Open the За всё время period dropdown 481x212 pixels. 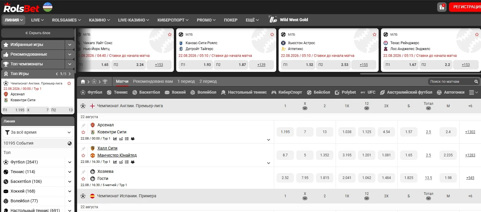pos(38,132)
